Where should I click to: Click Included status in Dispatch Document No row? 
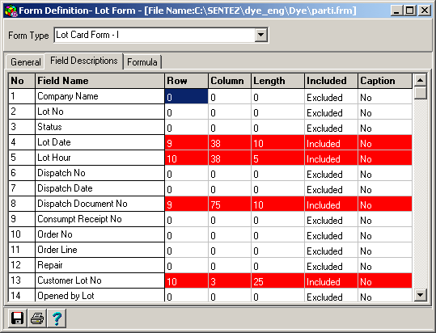pyautogui.click(x=331, y=204)
